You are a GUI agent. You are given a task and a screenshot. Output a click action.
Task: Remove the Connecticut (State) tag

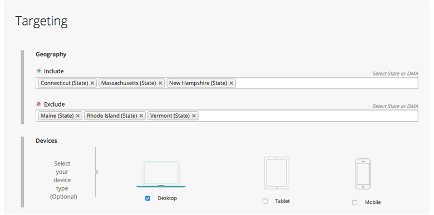(92, 83)
